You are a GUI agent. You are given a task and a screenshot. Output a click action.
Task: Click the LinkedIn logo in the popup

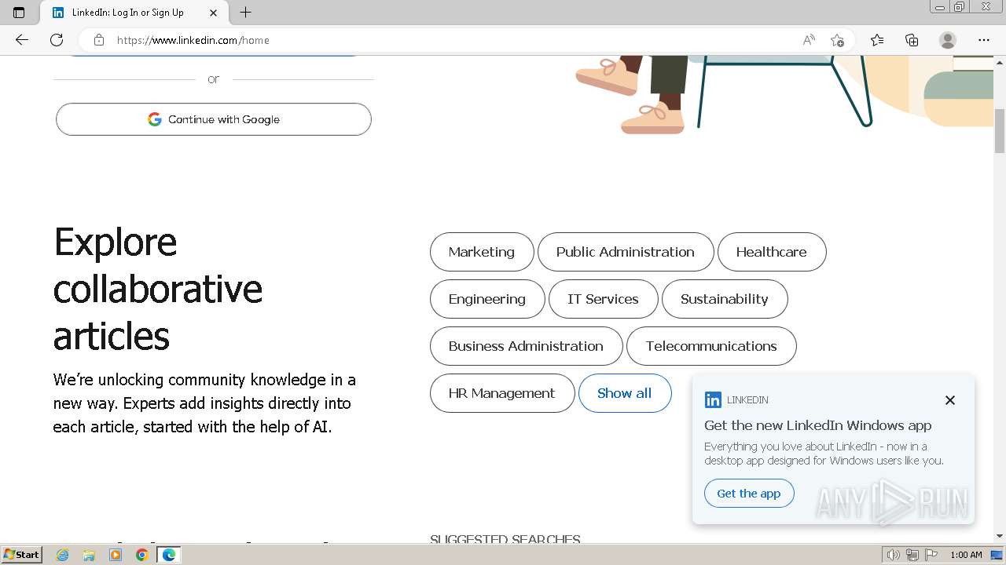point(713,400)
